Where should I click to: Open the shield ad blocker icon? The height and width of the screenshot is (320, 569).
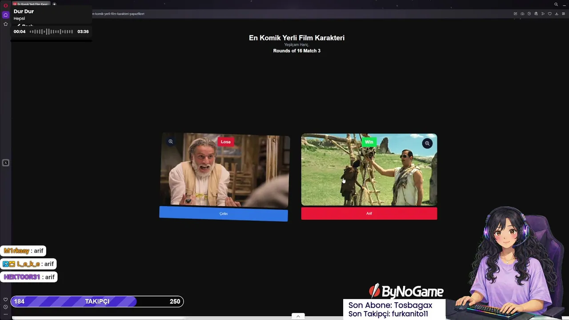tap(529, 14)
